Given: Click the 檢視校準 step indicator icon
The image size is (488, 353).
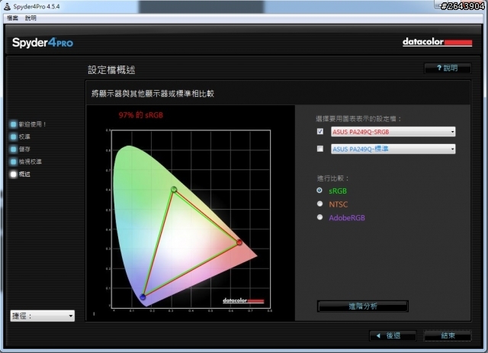Looking at the screenshot, I should pos(14,162).
